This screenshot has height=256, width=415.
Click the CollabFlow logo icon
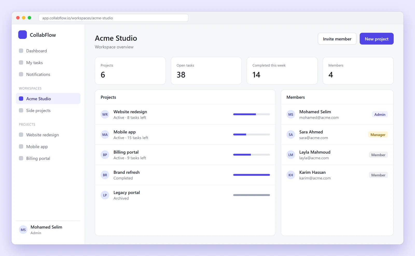click(23, 35)
